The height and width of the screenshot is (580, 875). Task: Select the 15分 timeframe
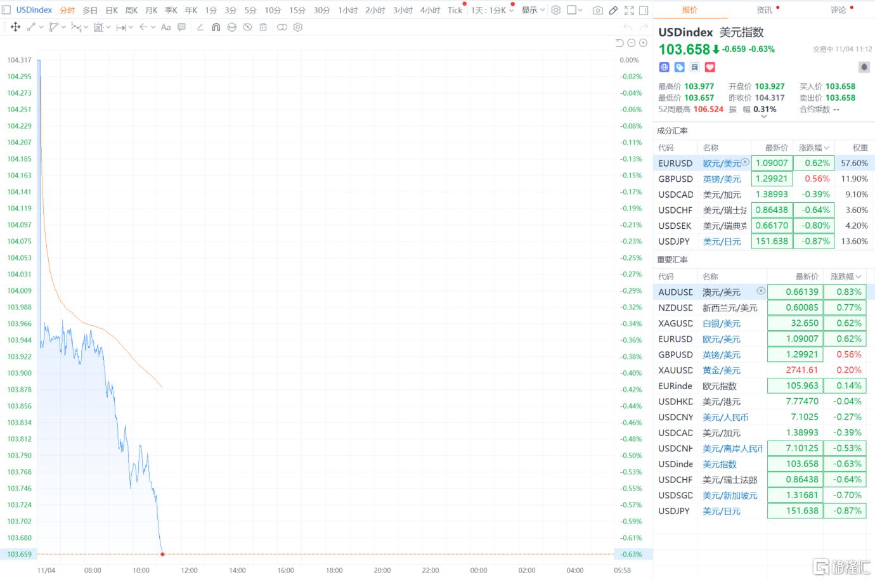click(297, 10)
